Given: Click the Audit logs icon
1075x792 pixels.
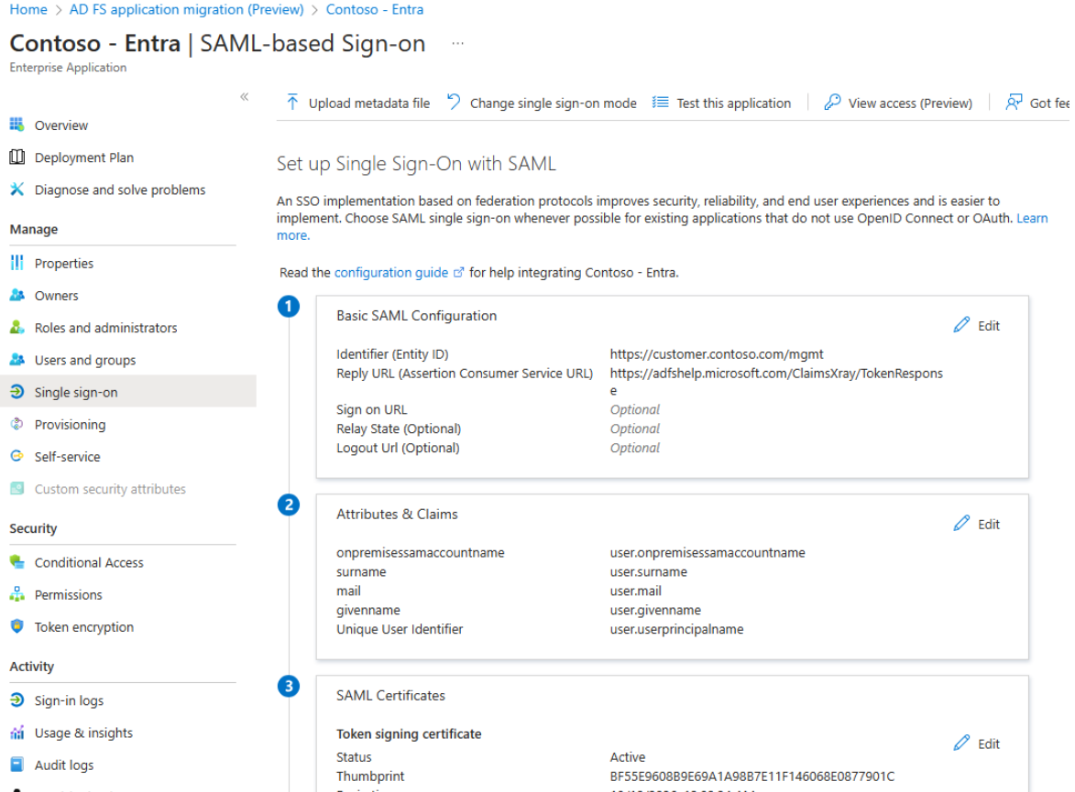Looking at the screenshot, I should click(x=17, y=765).
